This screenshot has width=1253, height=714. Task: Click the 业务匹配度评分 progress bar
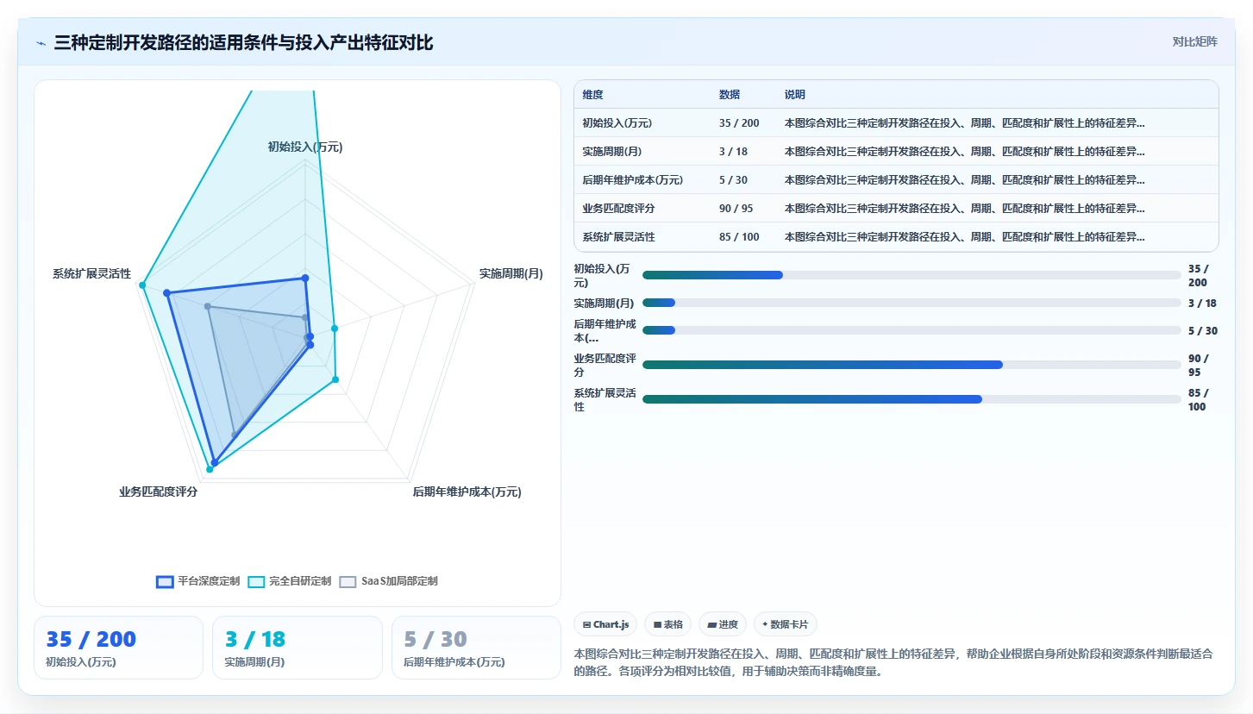[x=912, y=365]
